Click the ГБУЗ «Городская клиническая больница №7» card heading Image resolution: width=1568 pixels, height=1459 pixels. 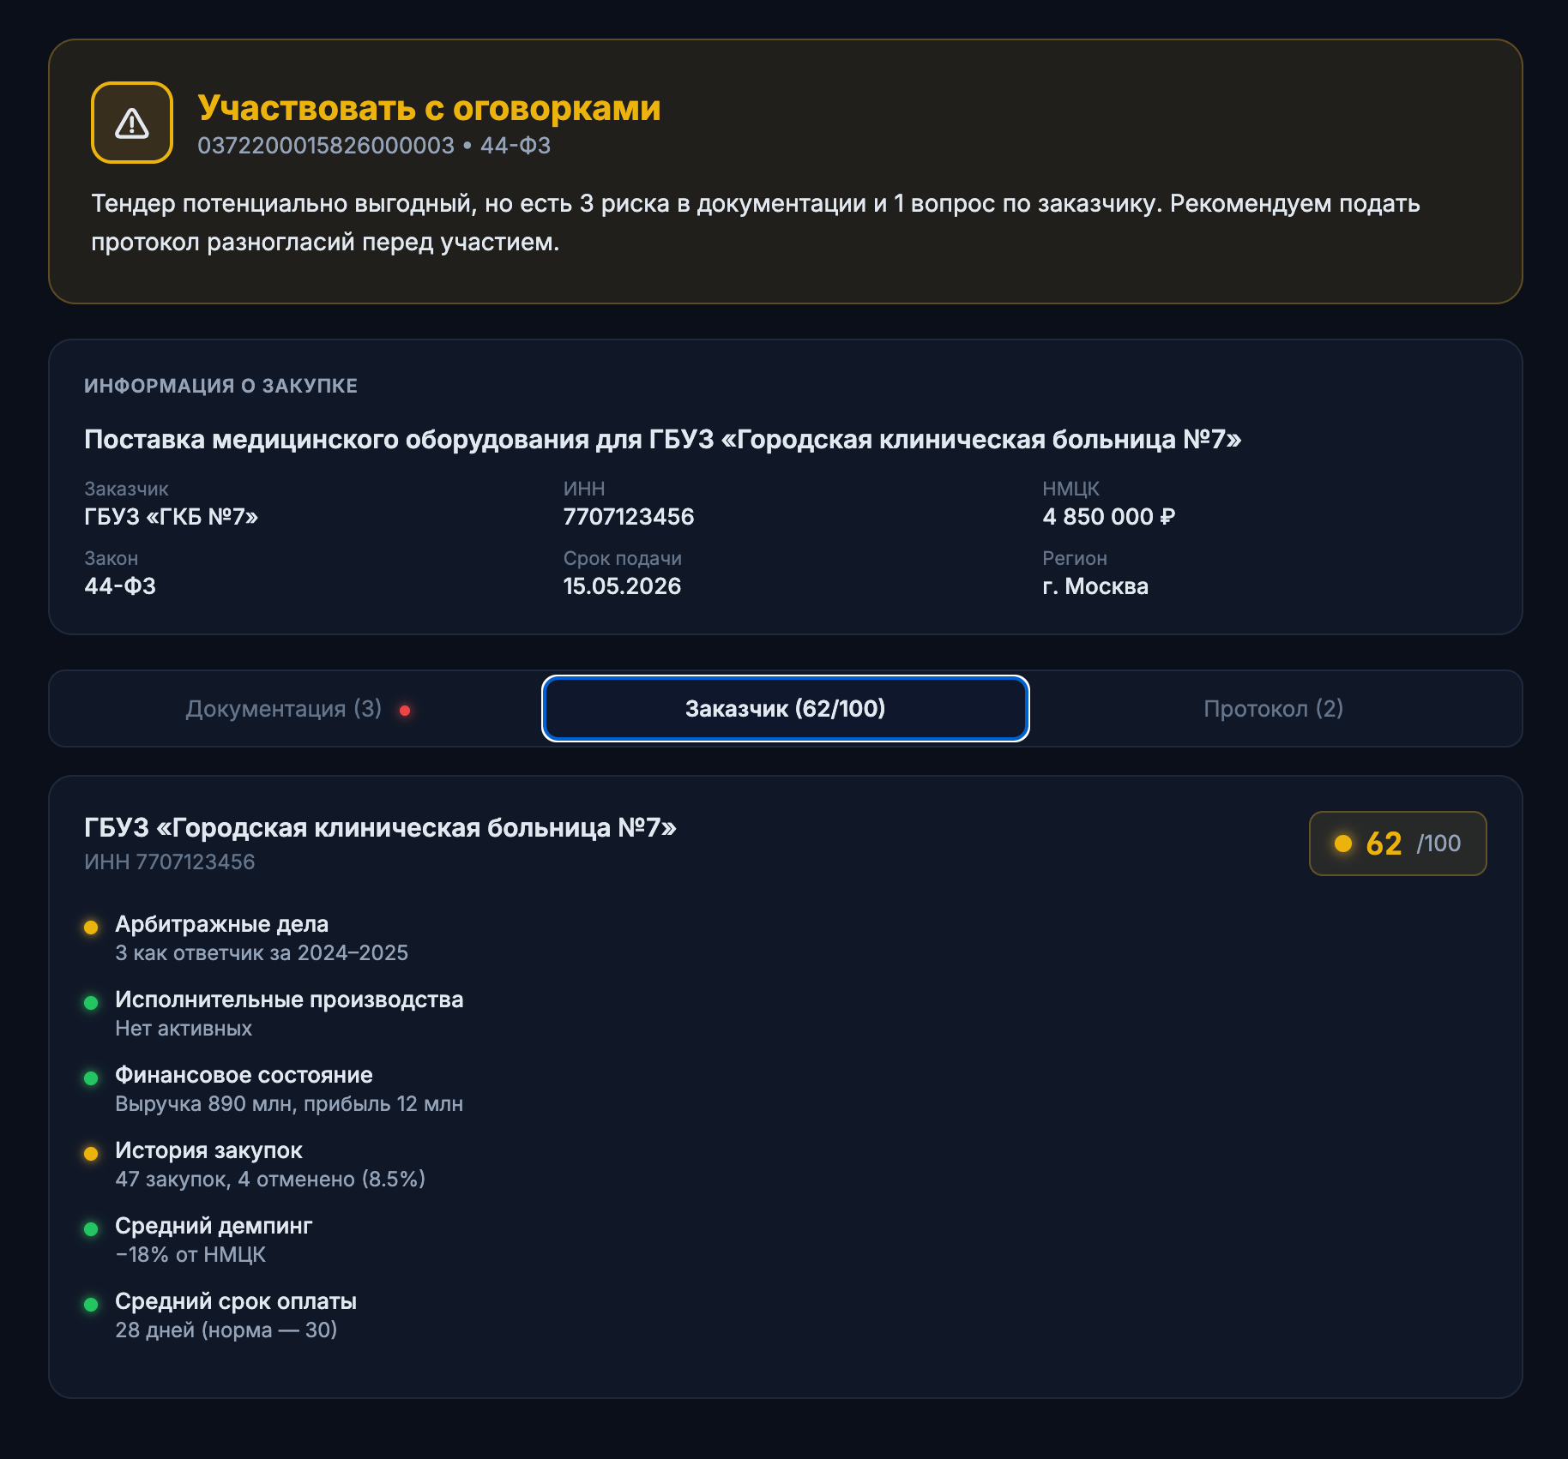tap(381, 828)
